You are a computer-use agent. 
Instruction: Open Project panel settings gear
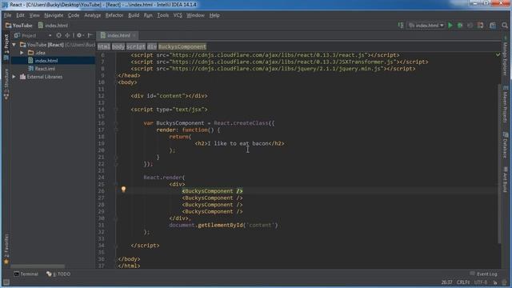point(79,35)
